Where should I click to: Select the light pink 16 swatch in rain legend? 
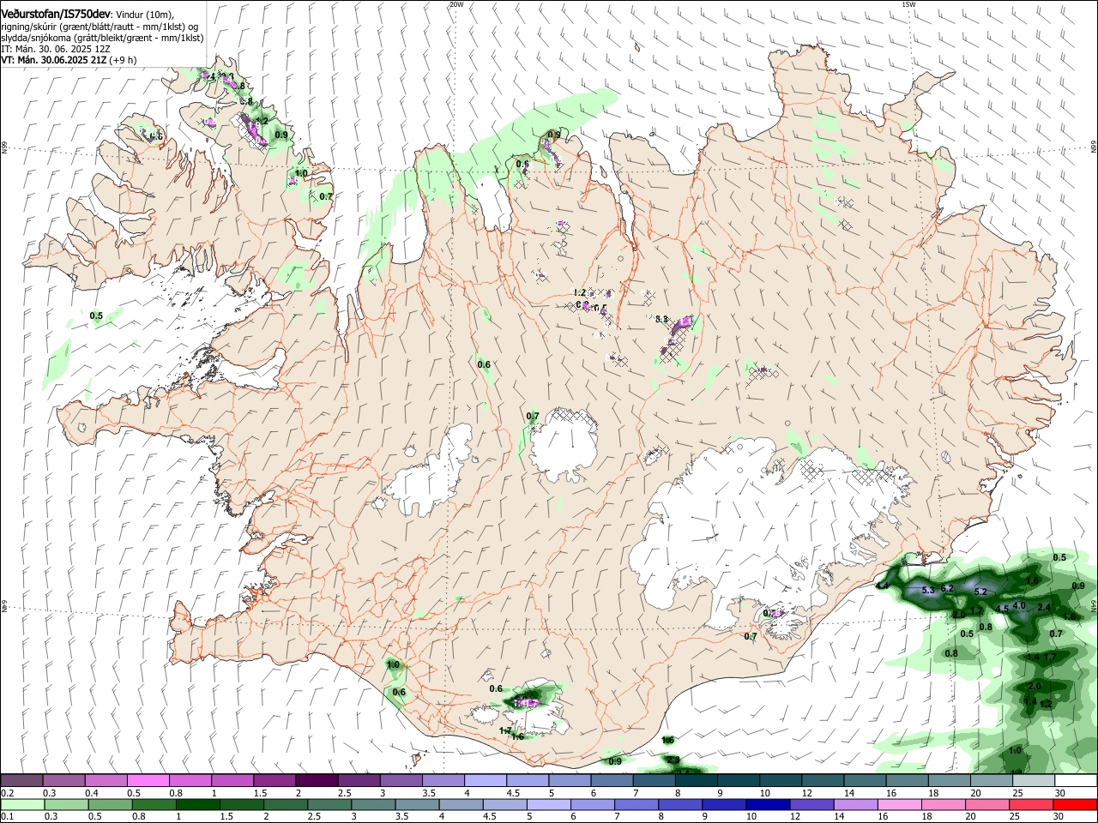(899, 804)
